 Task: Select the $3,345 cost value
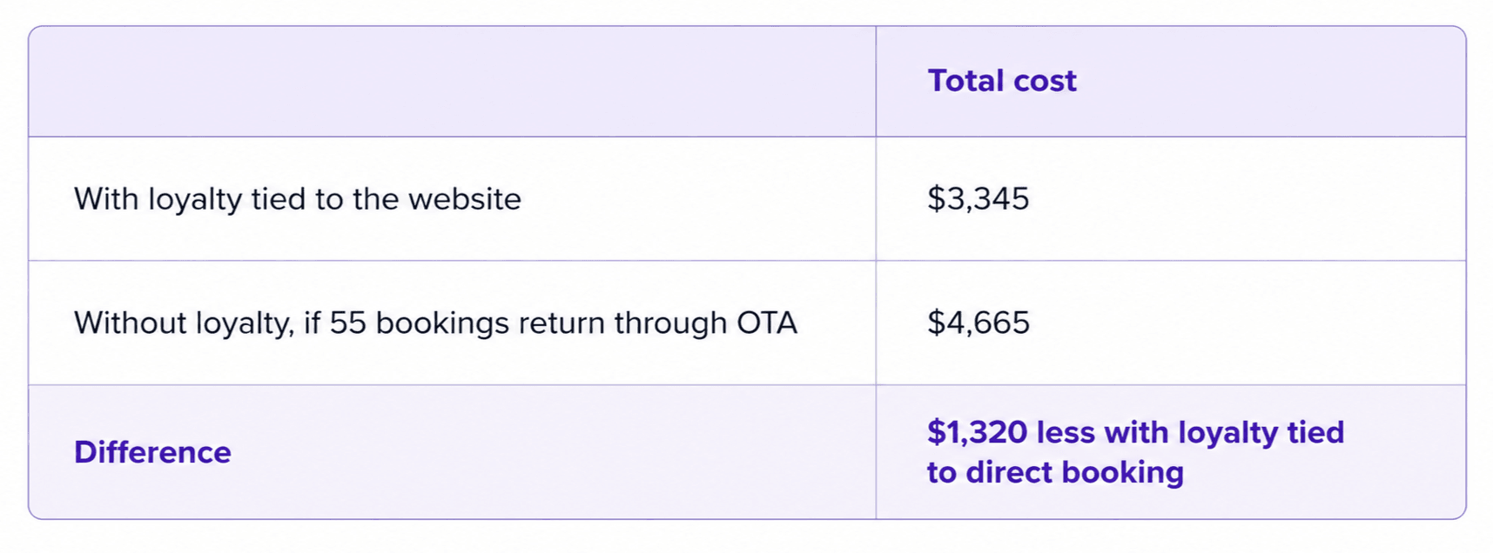coord(979,199)
